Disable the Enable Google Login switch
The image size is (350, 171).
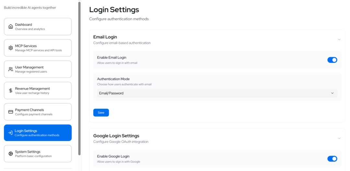(332, 159)
